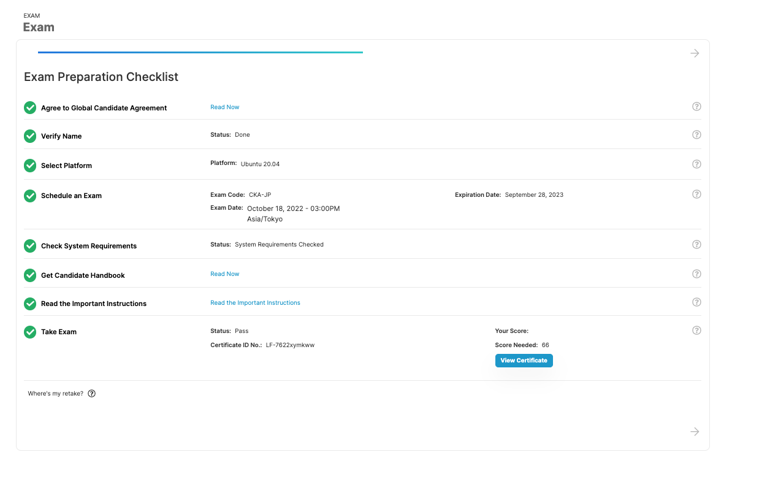Click the Asia/Tokyo timezone text
Viewport: 770px width, 498px height.
tap(265, 219)
